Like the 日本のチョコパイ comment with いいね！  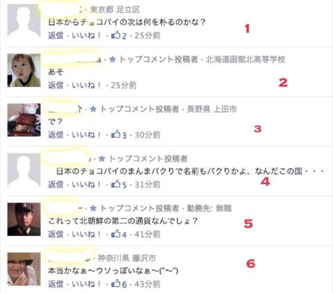coord(86,185)
